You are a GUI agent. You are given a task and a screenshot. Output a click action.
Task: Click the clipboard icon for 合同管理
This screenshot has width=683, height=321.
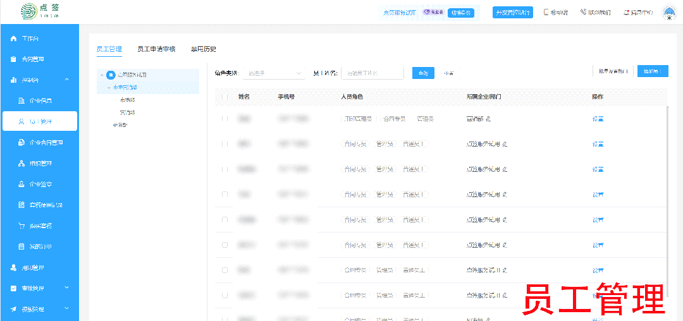coord(13,59)
